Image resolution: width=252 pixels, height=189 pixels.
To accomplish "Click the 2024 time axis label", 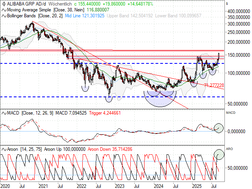I will (x=159, y=186).
